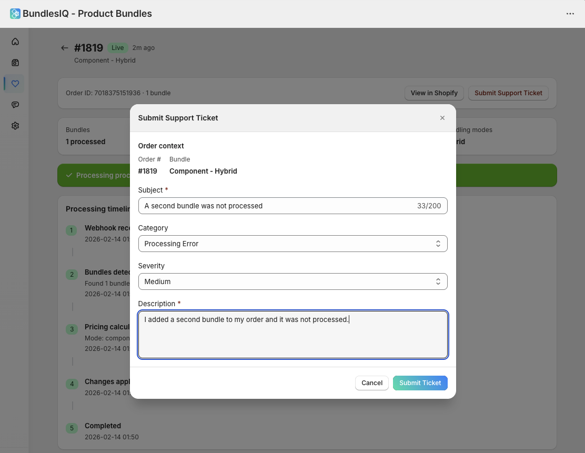Screen dimensions: 585x453
Task: Close the Submit Support Ticket dialog
Action: pyautogui.click(x=442, y=118)
